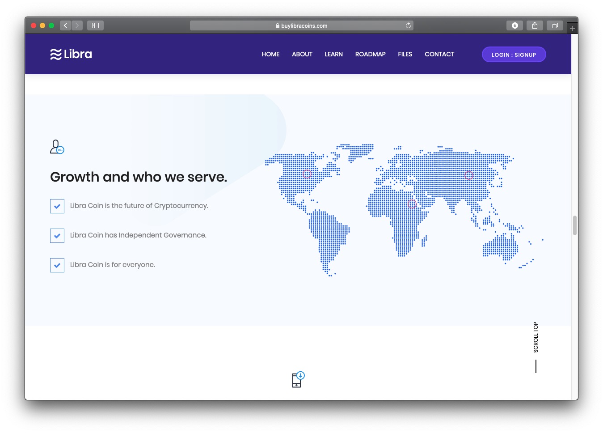Click the page vertical scrollbar thumb

(575, 225)
